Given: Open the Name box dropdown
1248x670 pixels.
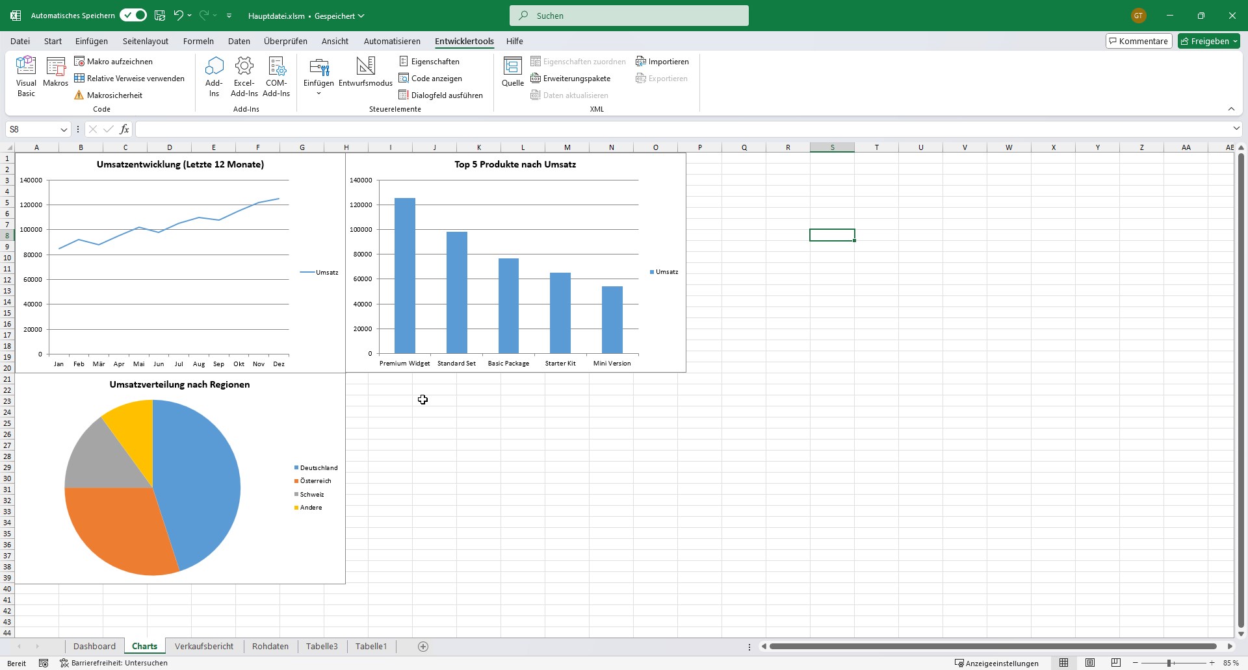Looking at the screenshot, I should [63, 129].
